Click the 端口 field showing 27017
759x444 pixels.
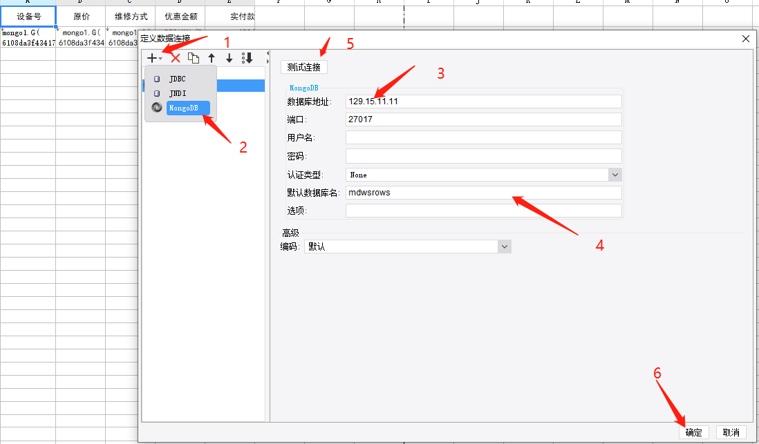[484, 119]
